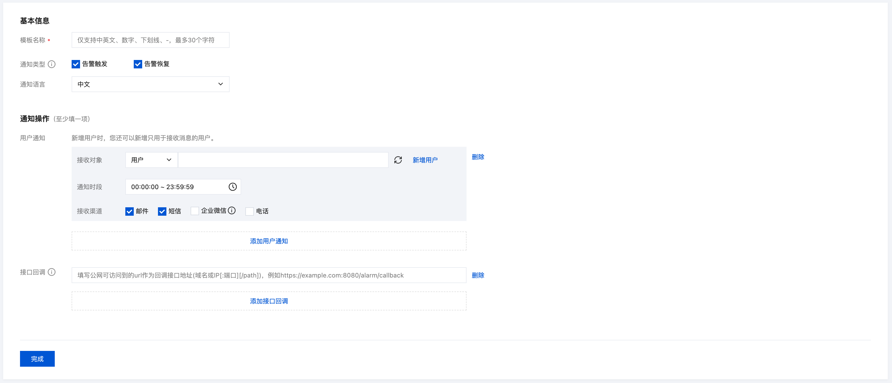The height and width of the screenshot is (383, 892).
Task: Click the 添加用户通知 dashed button
Action: [269, 241]
